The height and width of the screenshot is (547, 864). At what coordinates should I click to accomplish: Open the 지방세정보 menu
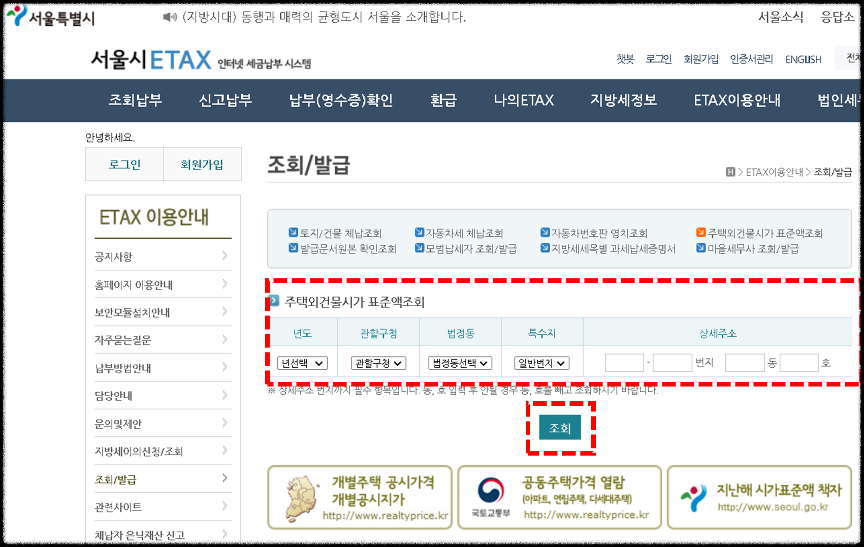click(624, 101)
